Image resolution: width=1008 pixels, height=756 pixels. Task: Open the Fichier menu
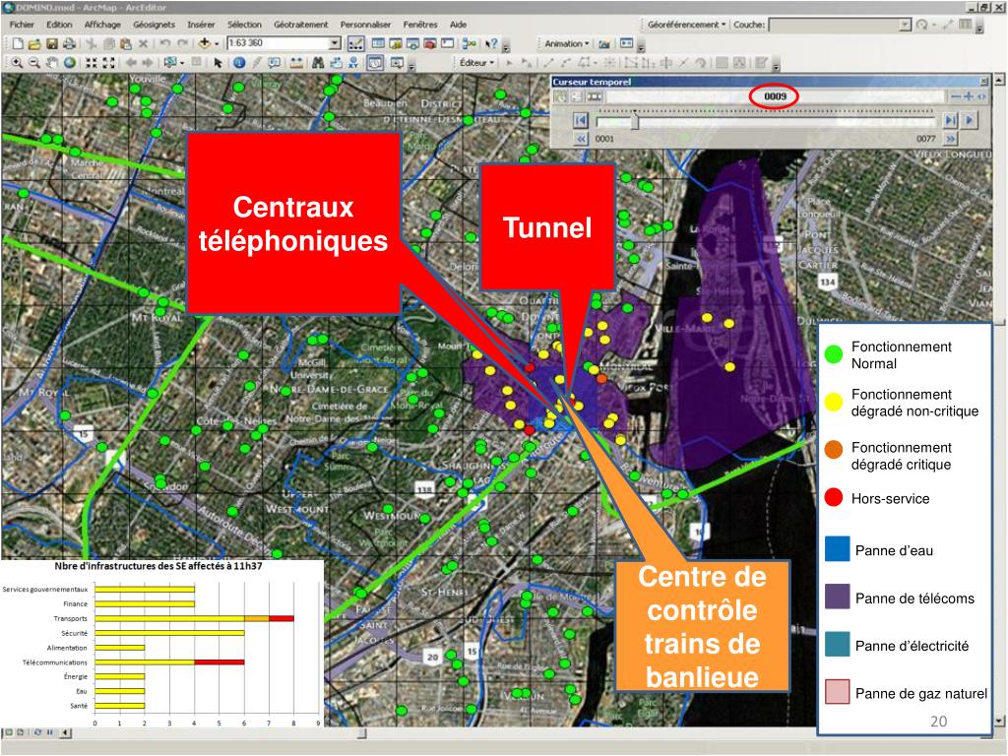(22, 25)
